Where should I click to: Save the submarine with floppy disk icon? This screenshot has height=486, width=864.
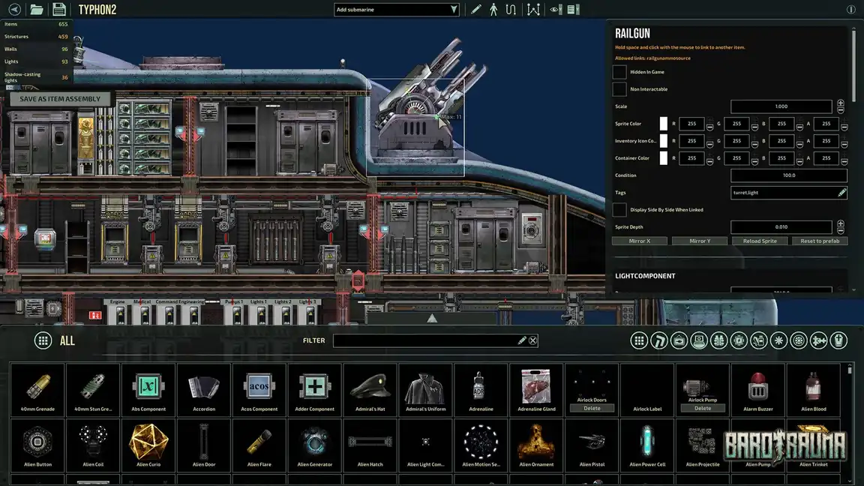pos(58,10)
